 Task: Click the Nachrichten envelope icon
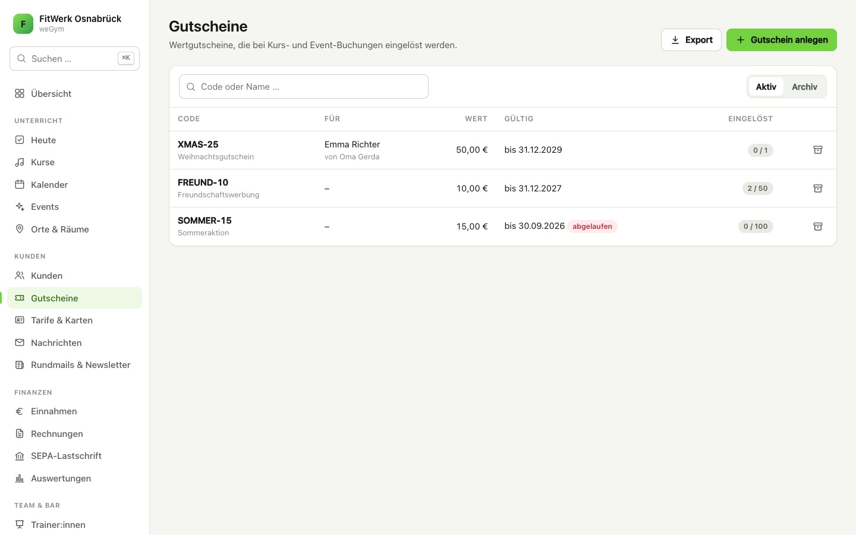coord(20,342)
